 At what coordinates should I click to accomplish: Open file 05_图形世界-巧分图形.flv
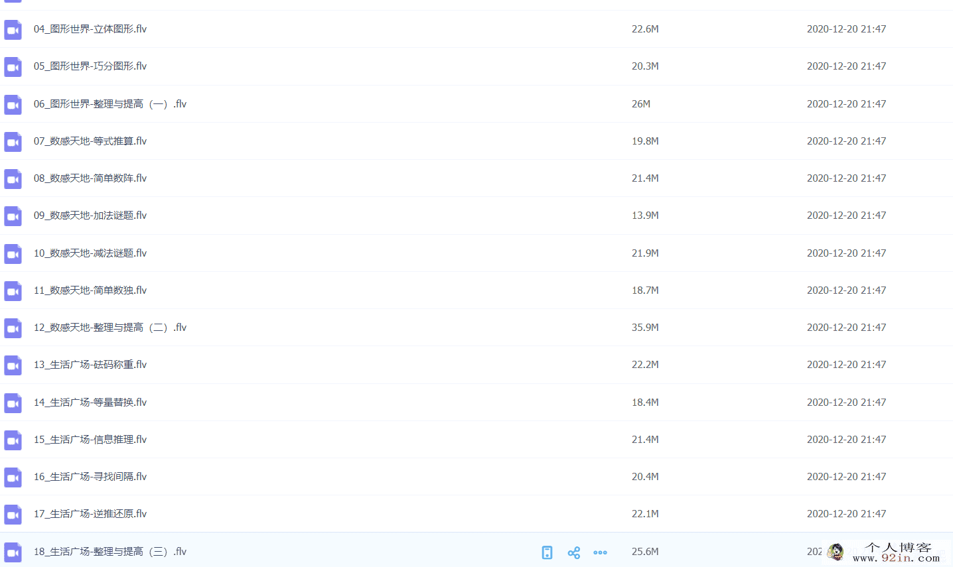[x=90, y=66]
